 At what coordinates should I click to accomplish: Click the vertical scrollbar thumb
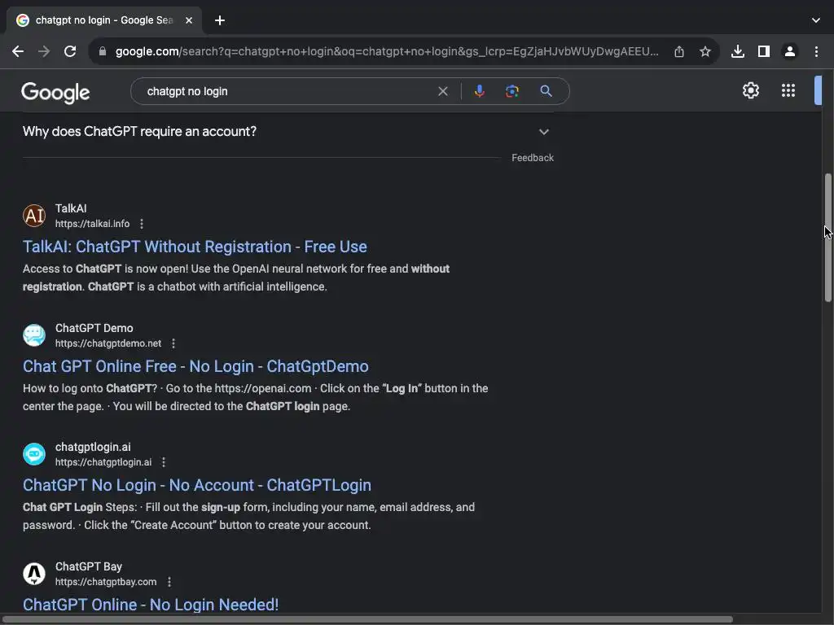(x=828, y=238)
